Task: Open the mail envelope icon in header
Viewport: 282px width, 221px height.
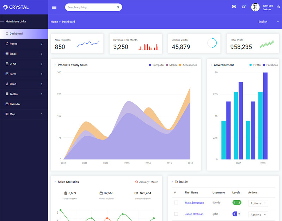Action: pos(234,6)
